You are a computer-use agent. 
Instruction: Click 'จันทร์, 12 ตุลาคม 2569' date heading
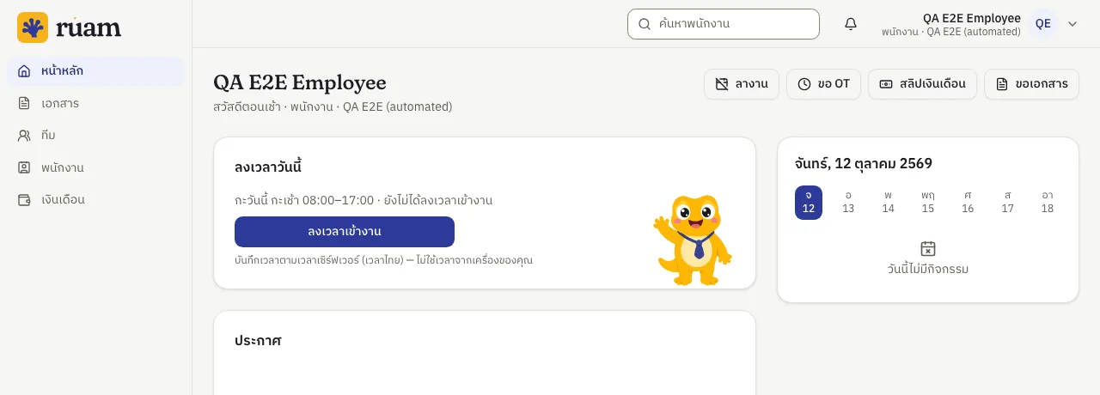(864, 163)
